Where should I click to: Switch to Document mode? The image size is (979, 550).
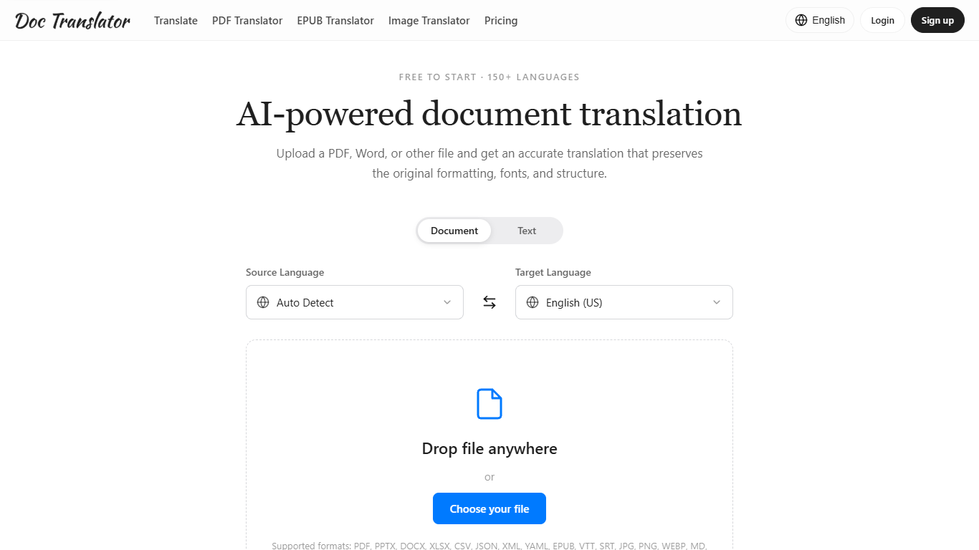(x=454, y=231)
